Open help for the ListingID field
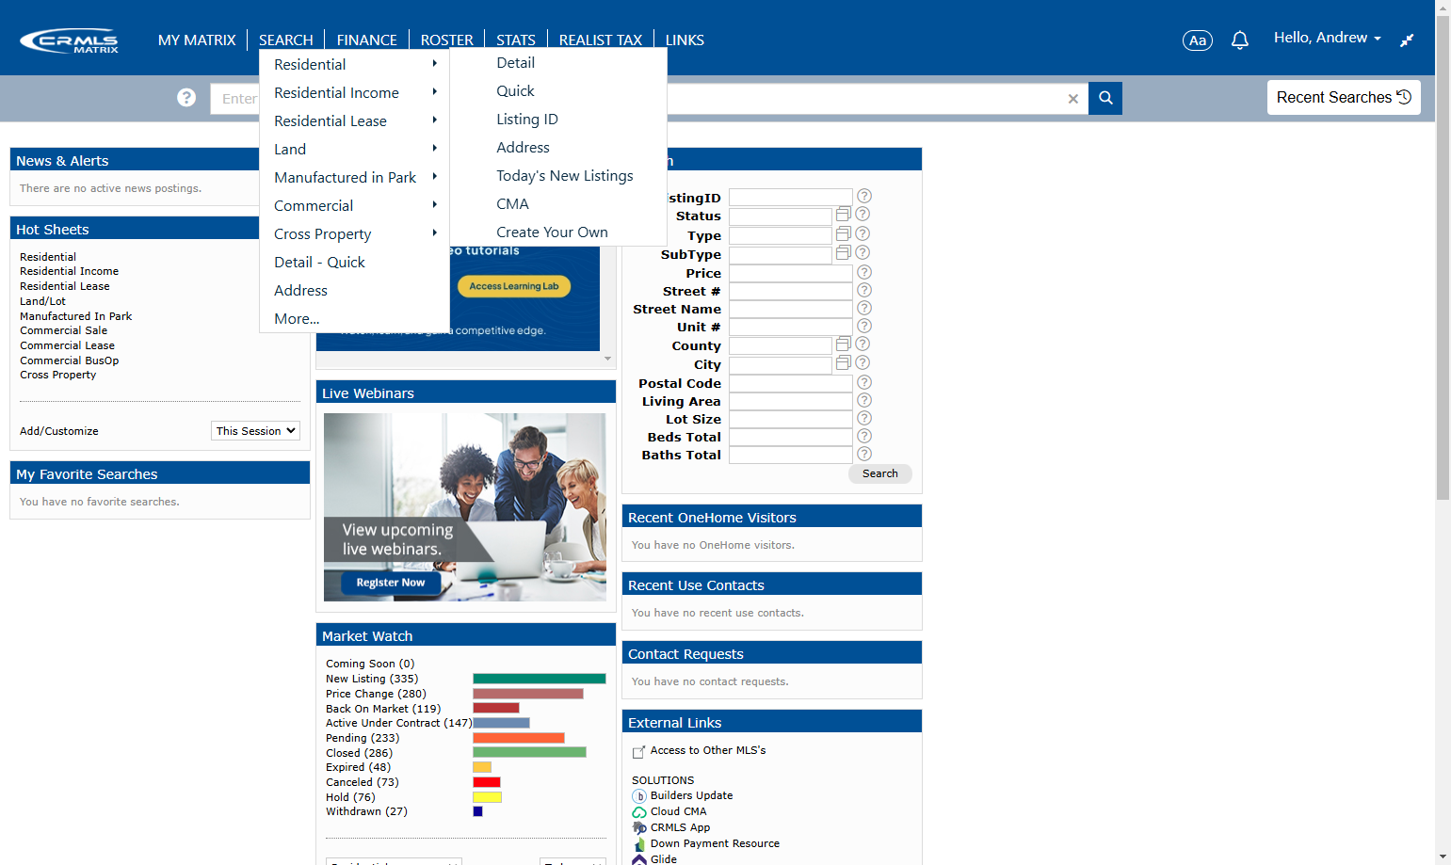The height and width of the screenshot is (865, 1451). click(864, 196)
